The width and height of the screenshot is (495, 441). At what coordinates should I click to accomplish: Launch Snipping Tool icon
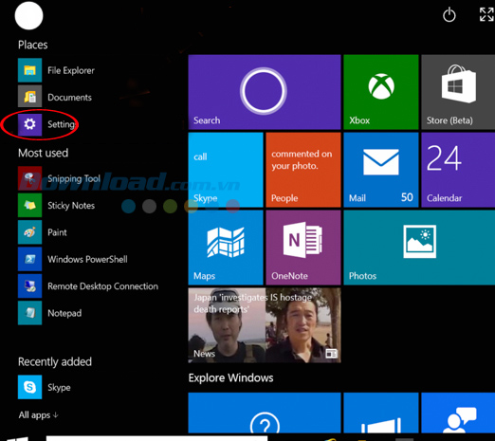[29, 178]
